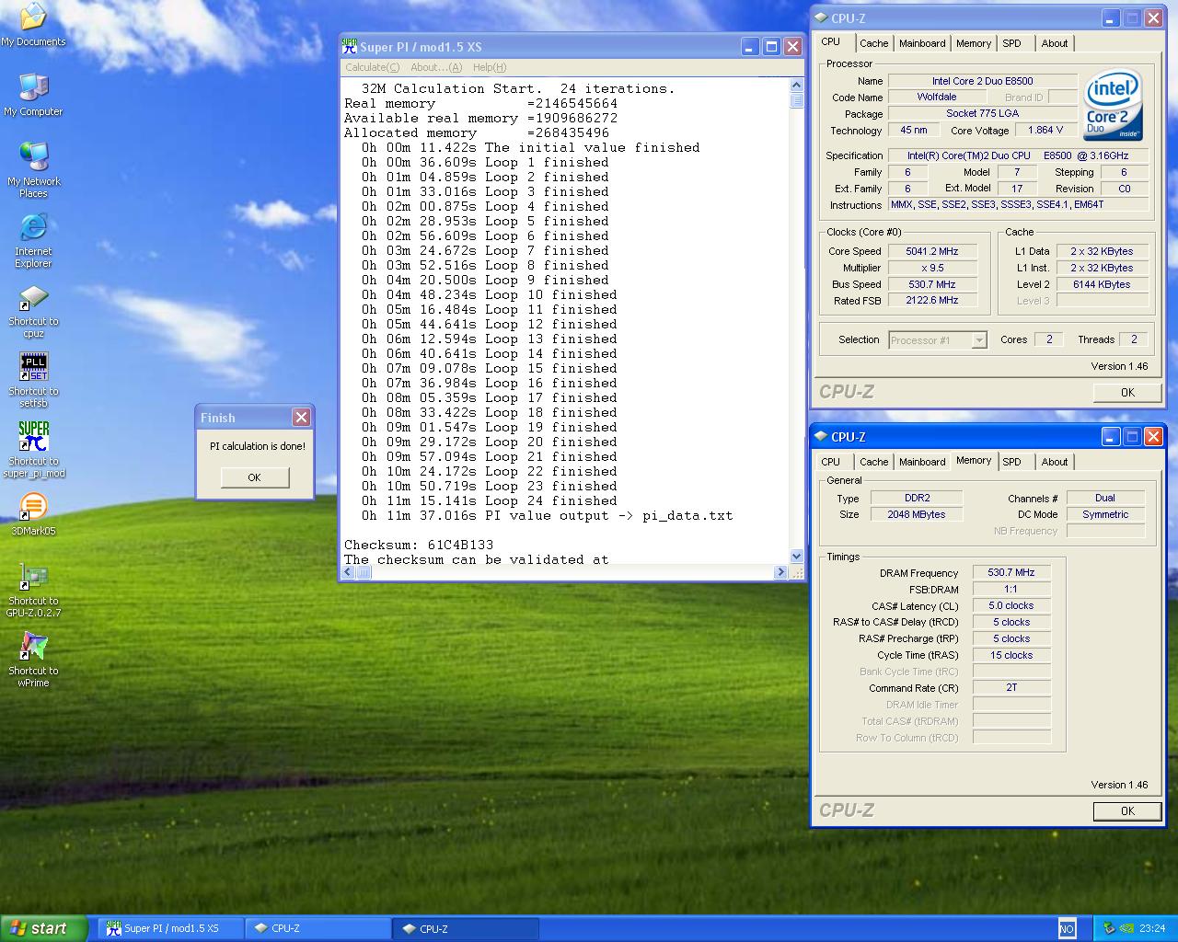Open Shortcut to cpuz icon

coord(33,311)
